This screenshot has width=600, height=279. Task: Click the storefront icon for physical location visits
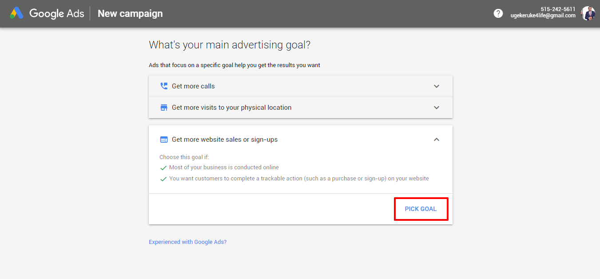click(164, 108)
